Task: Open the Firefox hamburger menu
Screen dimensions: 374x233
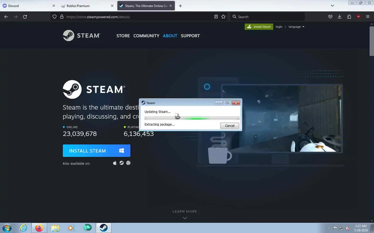Action: click(368, 17)
